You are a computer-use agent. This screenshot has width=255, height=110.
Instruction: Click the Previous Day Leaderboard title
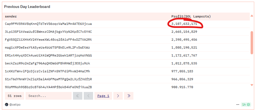point(27,7)
